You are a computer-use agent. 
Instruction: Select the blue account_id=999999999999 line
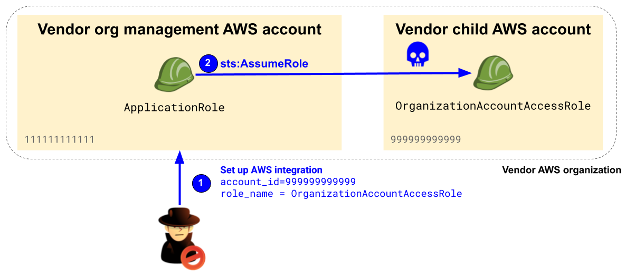tap(288, 182)
